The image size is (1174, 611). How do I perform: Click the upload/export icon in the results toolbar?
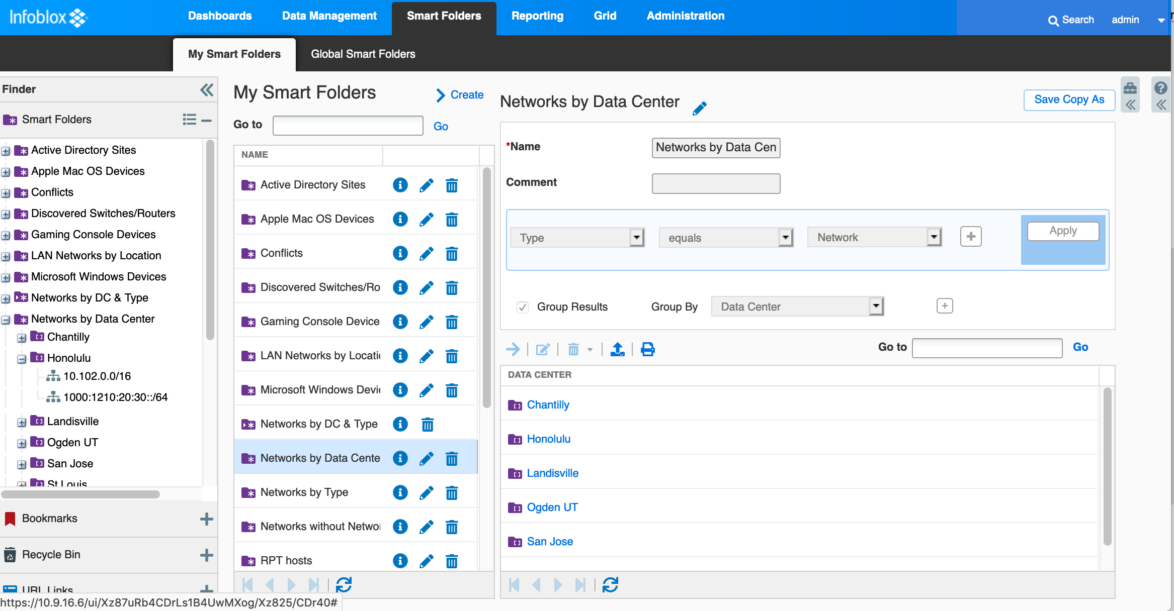(618, 348)
